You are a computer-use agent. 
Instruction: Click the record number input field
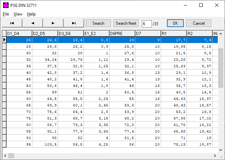[146, 23]
